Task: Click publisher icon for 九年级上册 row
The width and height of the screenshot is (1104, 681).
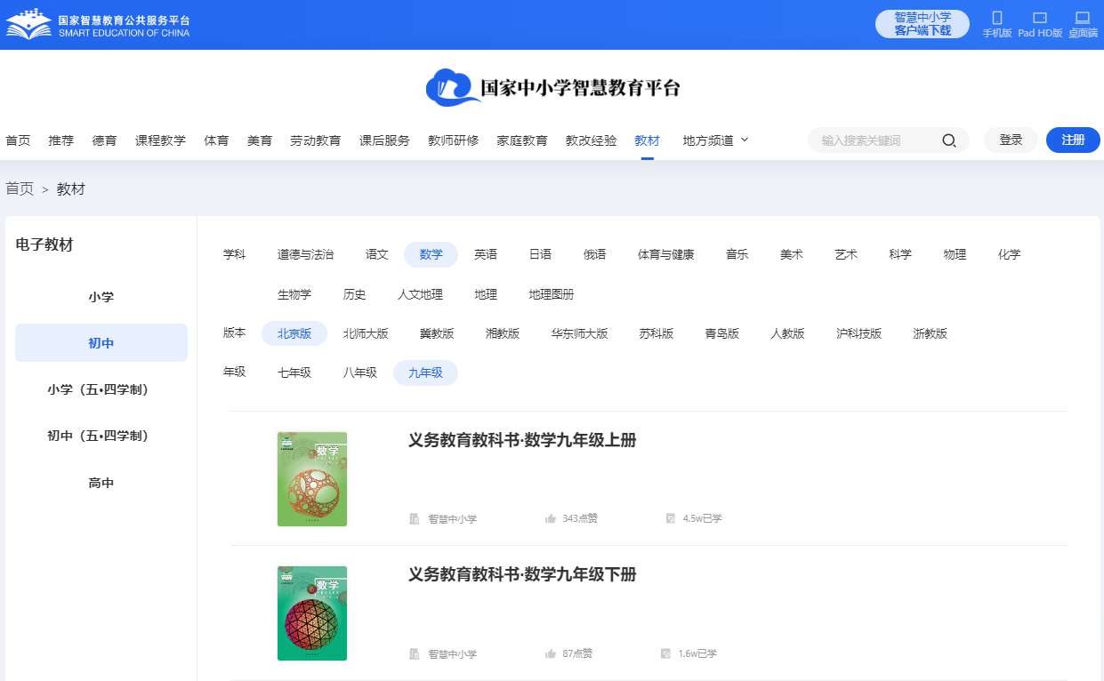Action: point(415,518)
